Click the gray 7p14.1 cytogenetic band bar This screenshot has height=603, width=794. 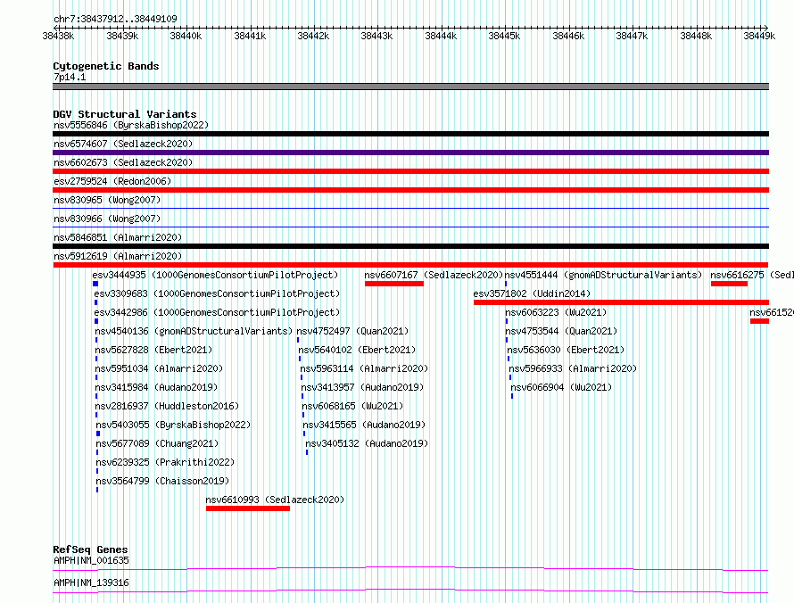click(410, 87)
